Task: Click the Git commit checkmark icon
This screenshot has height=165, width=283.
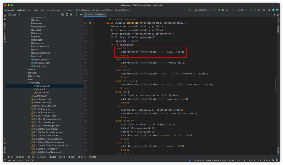Action: (251, 10)
